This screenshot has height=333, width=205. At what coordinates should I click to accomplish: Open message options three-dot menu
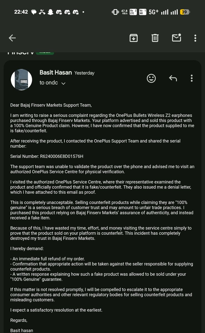coord(192,78)
